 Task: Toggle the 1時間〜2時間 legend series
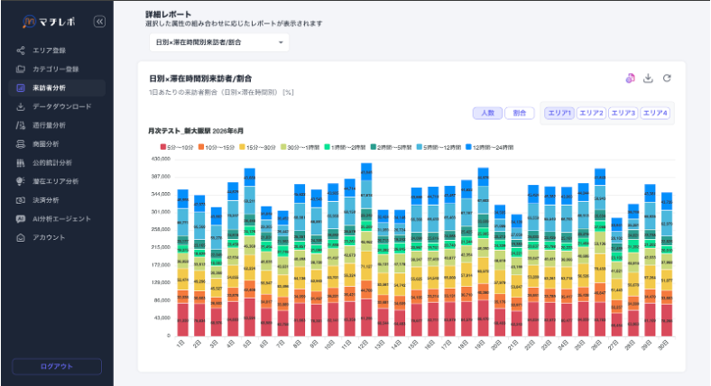(345, 147)
